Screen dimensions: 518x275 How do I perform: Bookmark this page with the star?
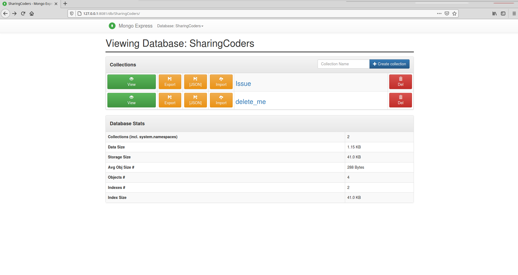tap(454, 13)
